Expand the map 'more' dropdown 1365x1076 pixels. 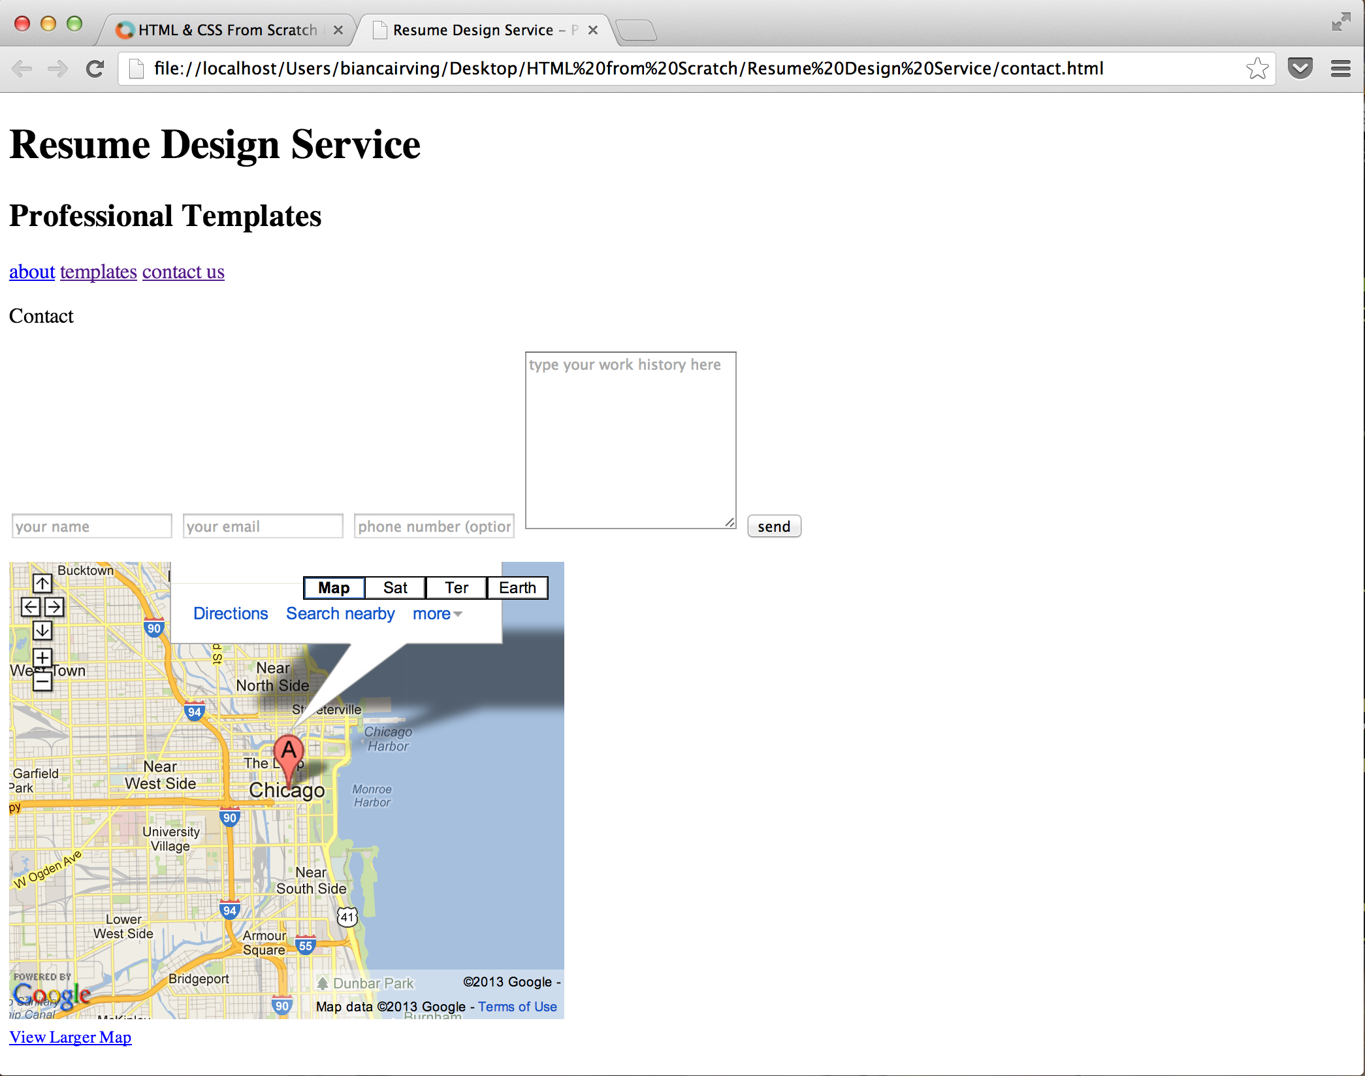click(x=437, y=614)
